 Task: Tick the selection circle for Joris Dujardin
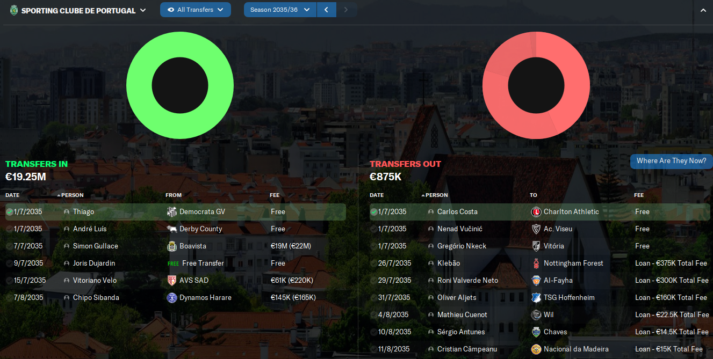coord(10,263)
